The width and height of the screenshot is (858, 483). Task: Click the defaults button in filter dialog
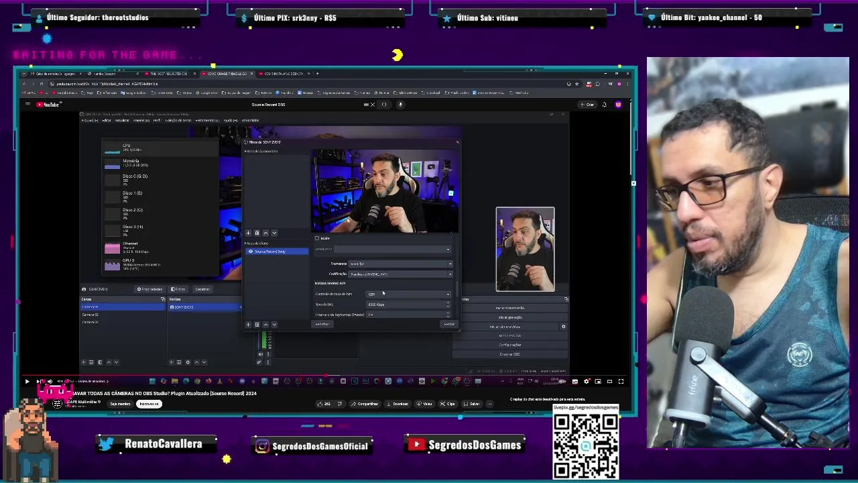click(x=322, y=324)
